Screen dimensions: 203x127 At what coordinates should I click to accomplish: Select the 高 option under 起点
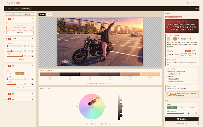(x=29, y=74)
